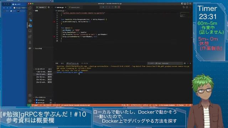Open the Testing flask view
The image size is (228, 128).
point(30,42)
